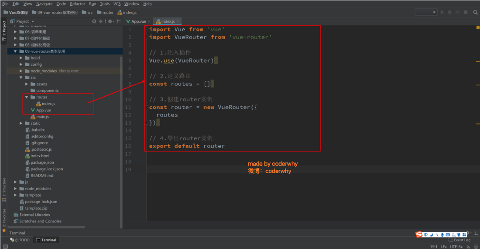
Task: Click the Search Everywhere magnifier icon
Action: click(x=475, y=13)
